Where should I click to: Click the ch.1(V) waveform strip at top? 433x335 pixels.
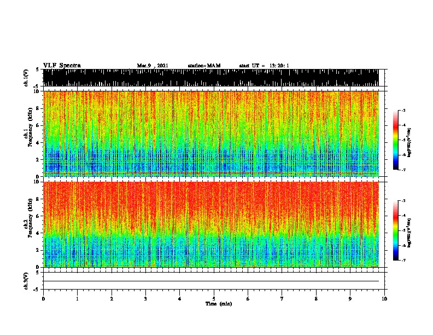click(x=211, y=78)
